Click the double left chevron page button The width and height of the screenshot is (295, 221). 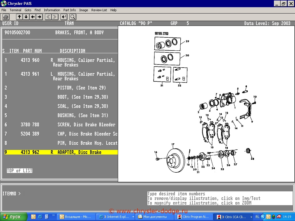[48, 17]
